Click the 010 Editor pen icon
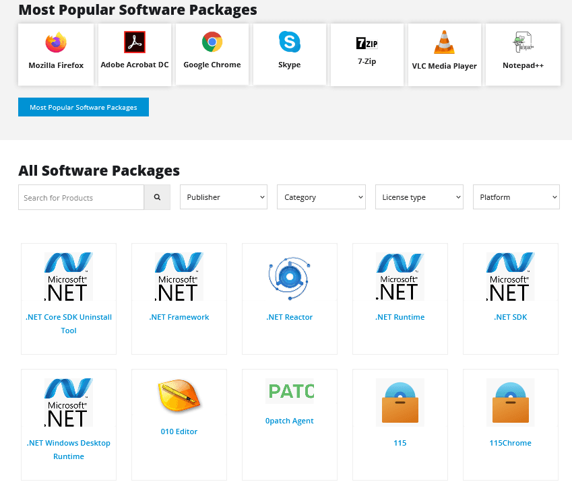Screen dimensions: 572x486 click(x=179, y=396)
